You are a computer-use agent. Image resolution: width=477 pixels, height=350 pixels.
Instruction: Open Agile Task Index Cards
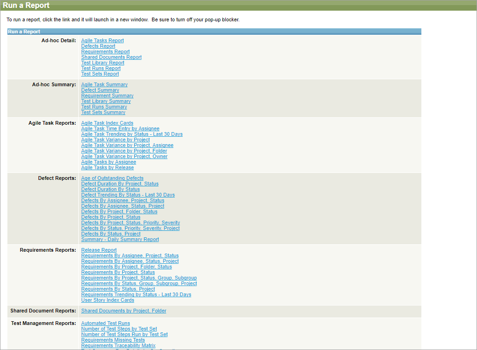(107, 123)
